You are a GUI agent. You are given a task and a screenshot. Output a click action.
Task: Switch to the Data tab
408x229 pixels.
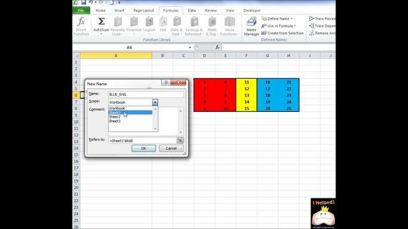[x=191, y=10]
